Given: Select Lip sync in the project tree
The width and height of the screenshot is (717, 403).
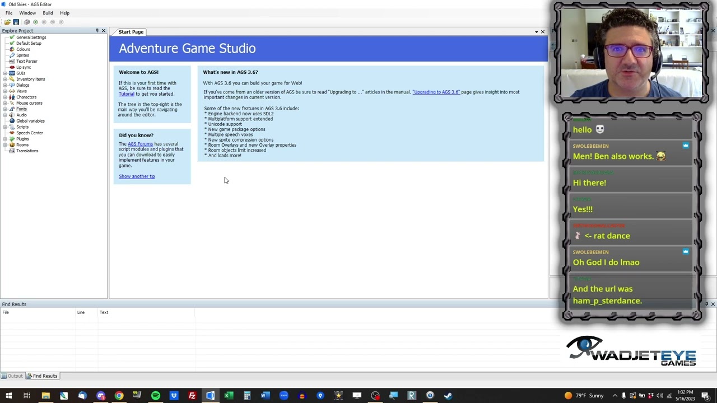Looking at the screenshot, I should pyautogui.click(x=24, y=67).
